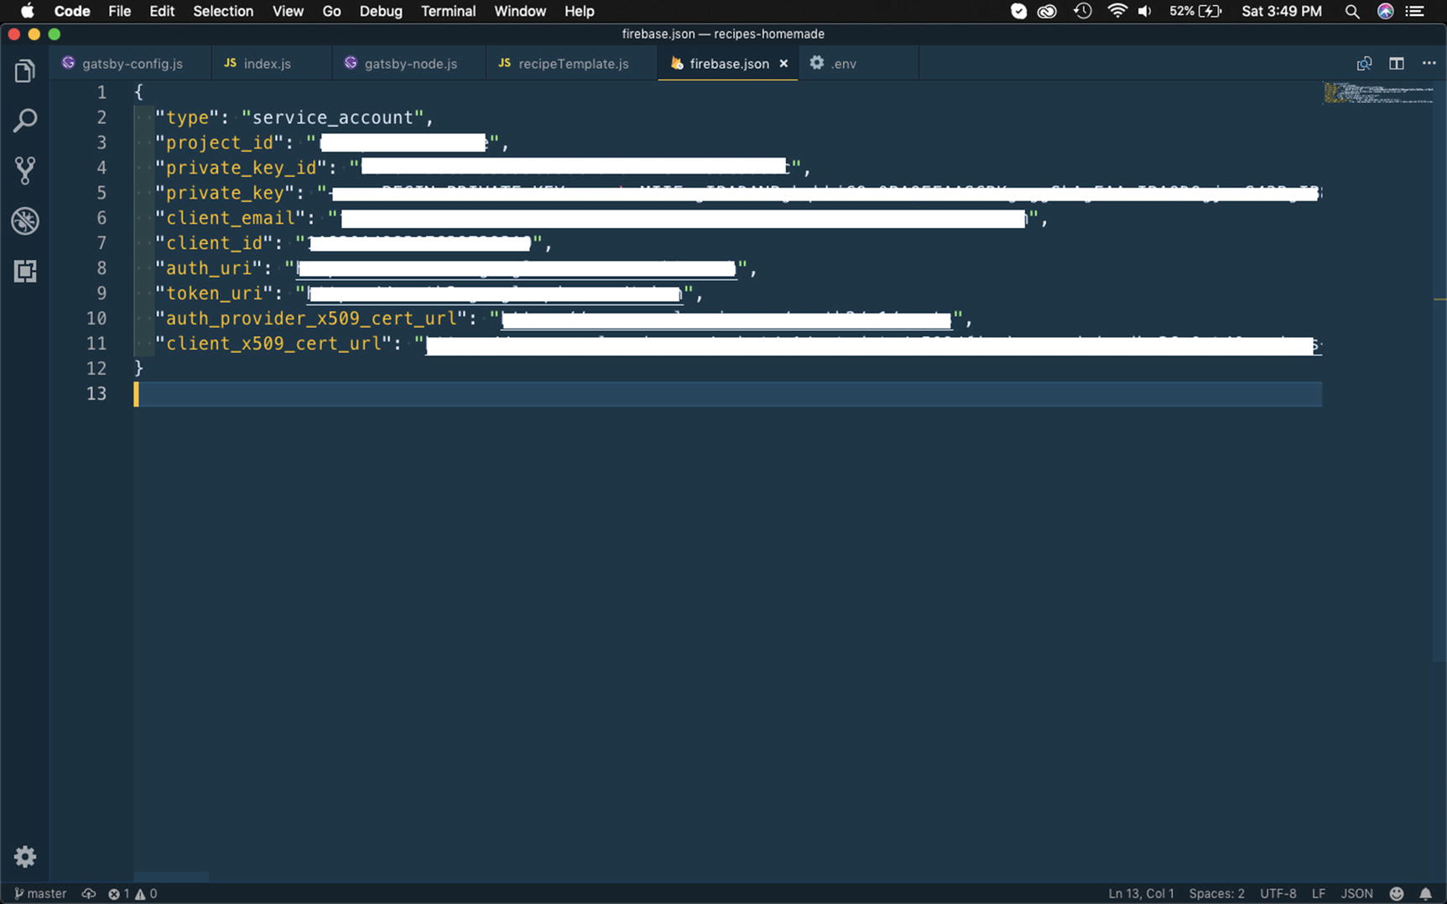Viewport: 1447px width, 904px height.
Task: Open the View menu
Action: (x=288, y=11)
